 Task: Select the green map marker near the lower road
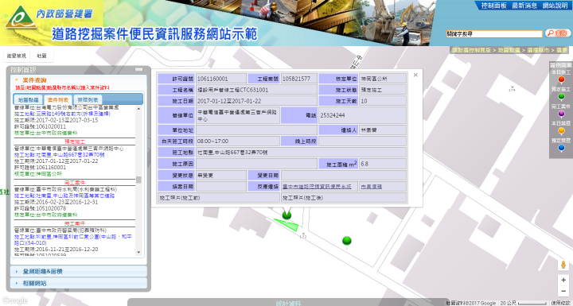tap(347, 241)
